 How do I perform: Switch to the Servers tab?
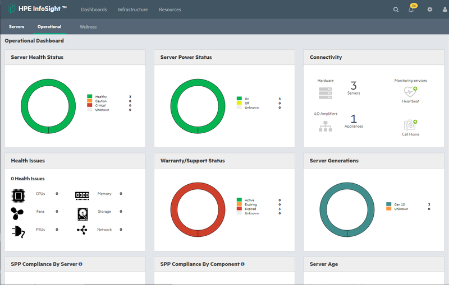(x=17, y=26)
